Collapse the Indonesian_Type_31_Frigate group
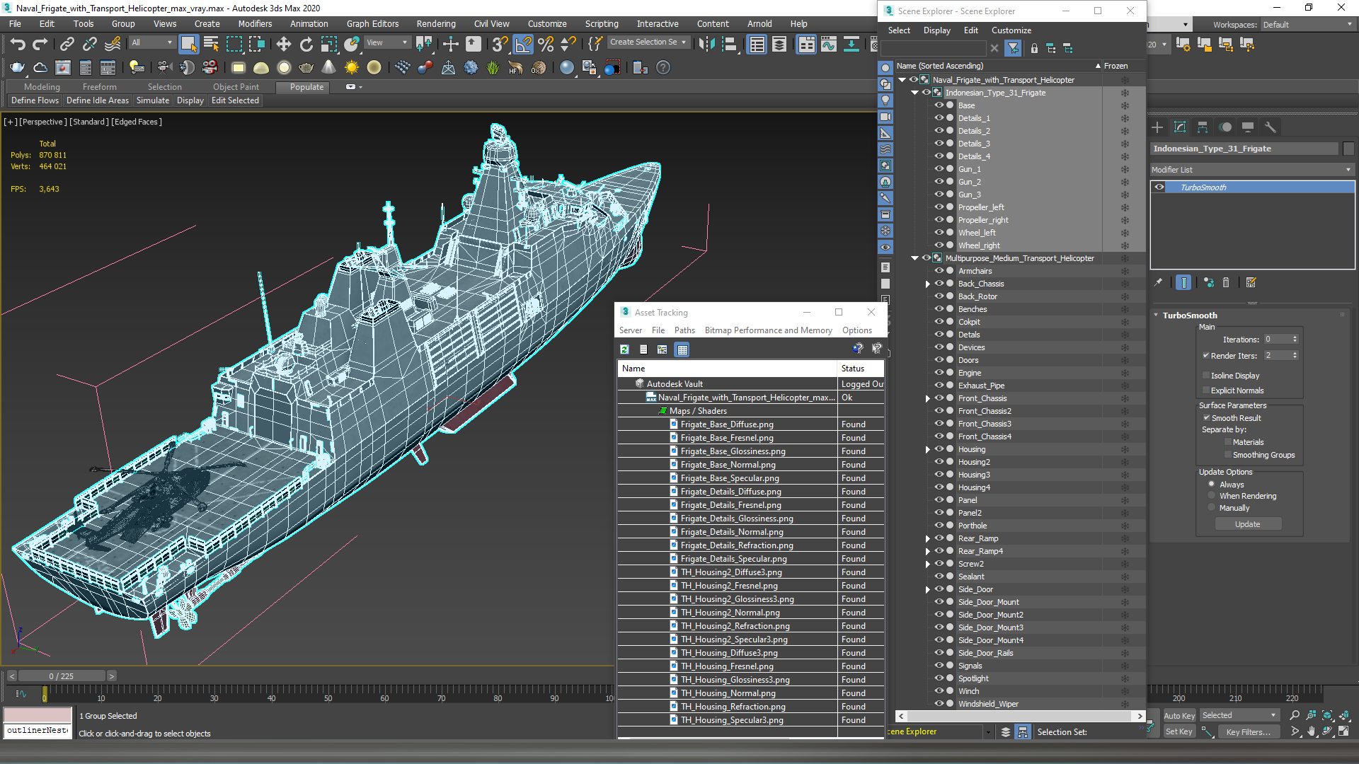 [x=914, y=93]
